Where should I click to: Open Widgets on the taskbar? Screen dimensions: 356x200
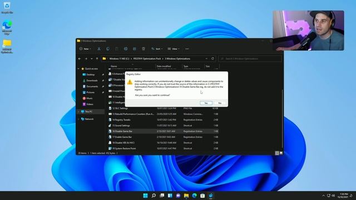click(170, 196)
